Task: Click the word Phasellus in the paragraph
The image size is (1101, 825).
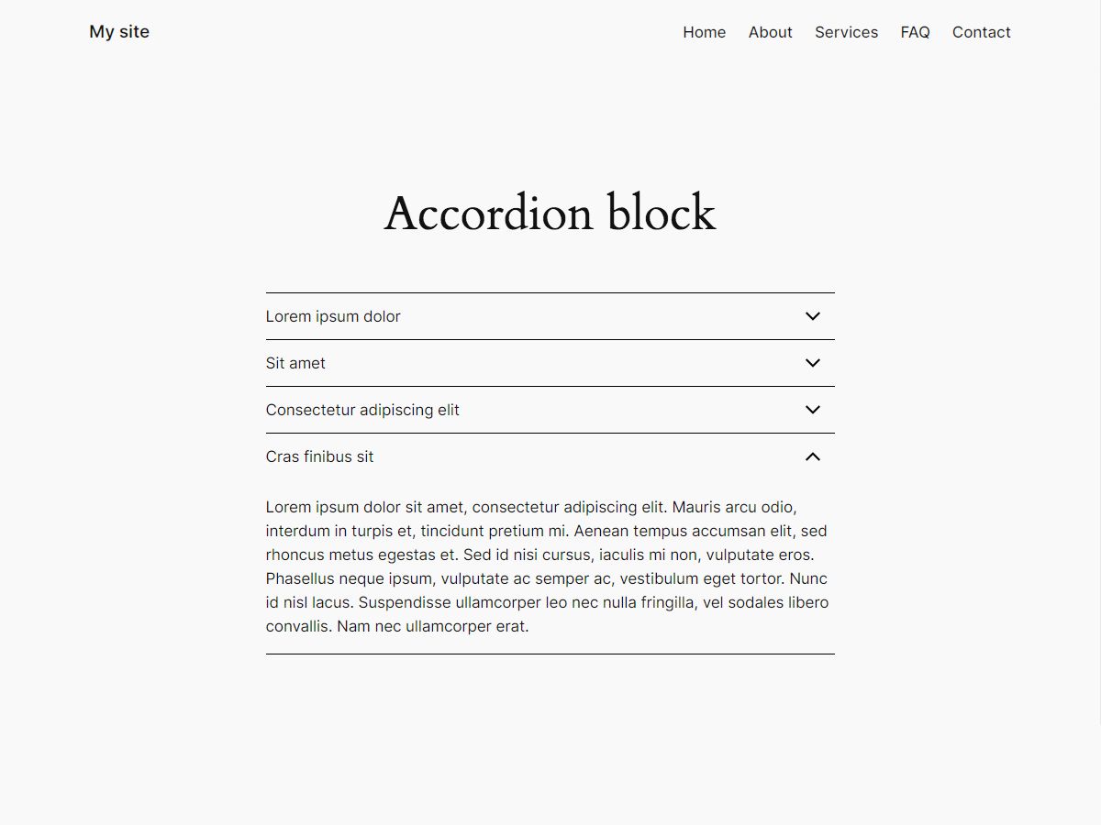Action: click(x=300, y=578)
